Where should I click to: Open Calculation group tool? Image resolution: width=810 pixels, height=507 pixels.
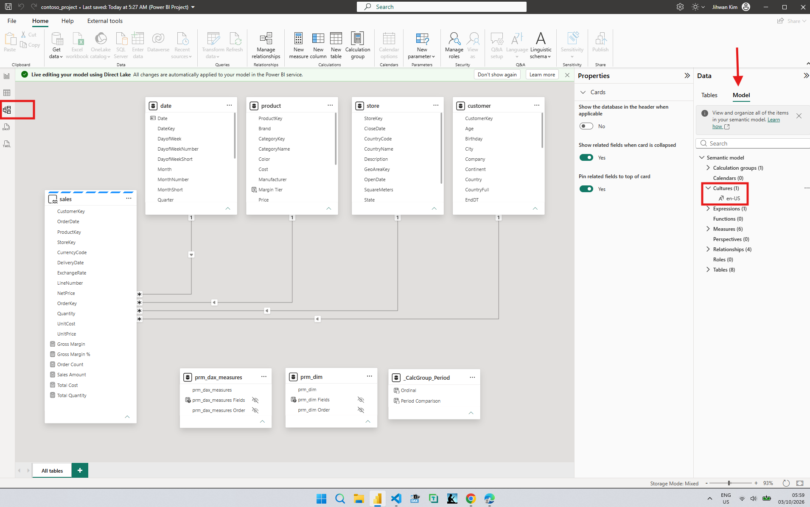click(x=358, y=45)
